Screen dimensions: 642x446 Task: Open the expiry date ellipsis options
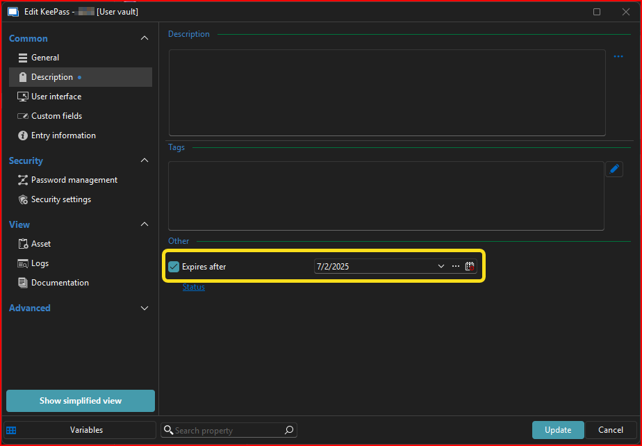pos(456,266)
